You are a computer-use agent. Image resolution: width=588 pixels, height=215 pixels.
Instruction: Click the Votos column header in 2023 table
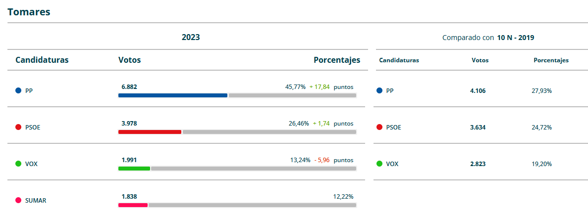(x=129, y=60)
